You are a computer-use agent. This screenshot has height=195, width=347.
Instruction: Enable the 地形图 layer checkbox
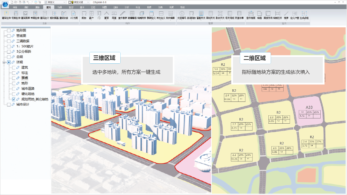tap(9, 30)
